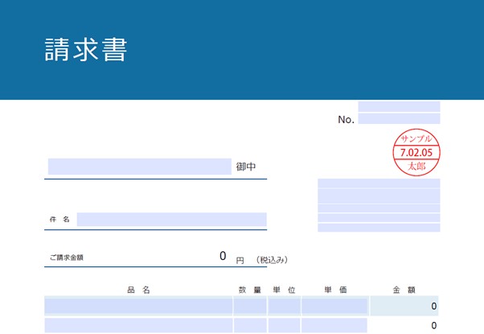This screenshot has height=334, width=484.
Task: Select the first row 金額 cell
Action: [x=404, y=306]
